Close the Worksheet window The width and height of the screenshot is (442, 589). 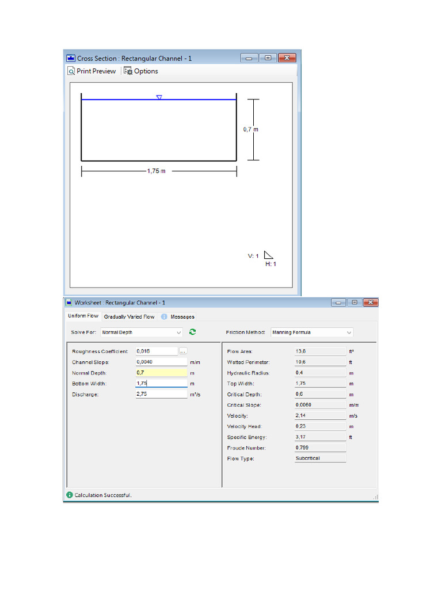371,303
